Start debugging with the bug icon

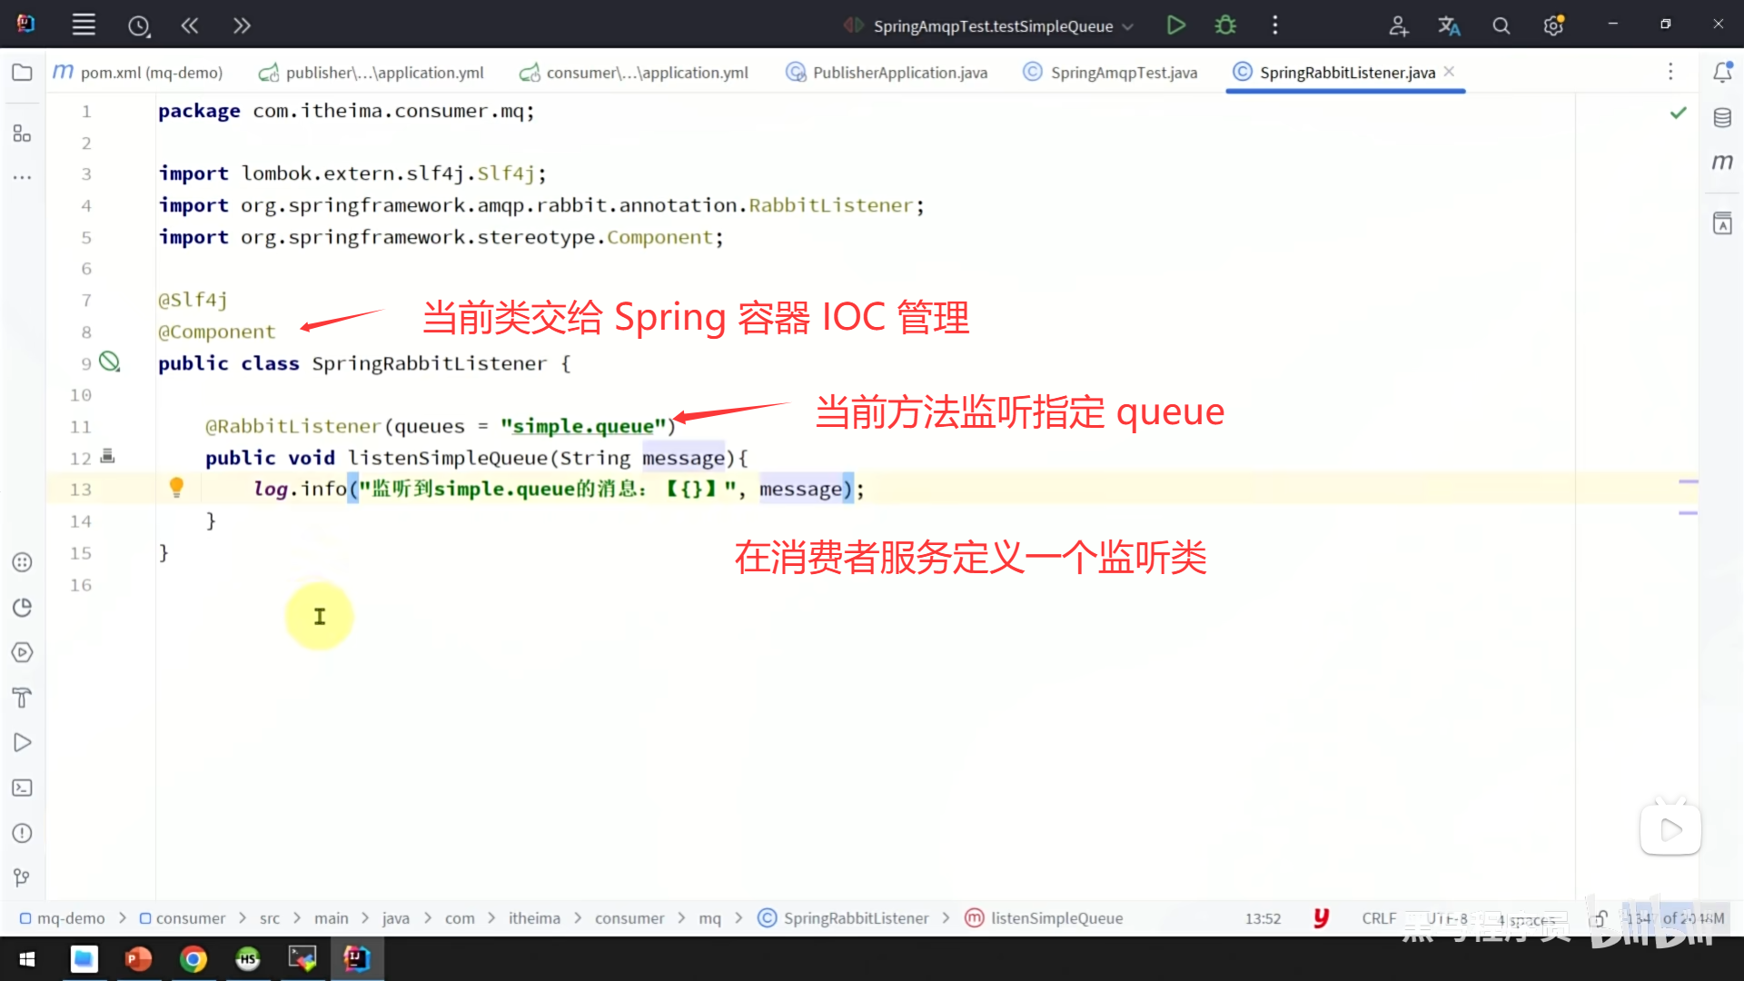point(1225,25)
